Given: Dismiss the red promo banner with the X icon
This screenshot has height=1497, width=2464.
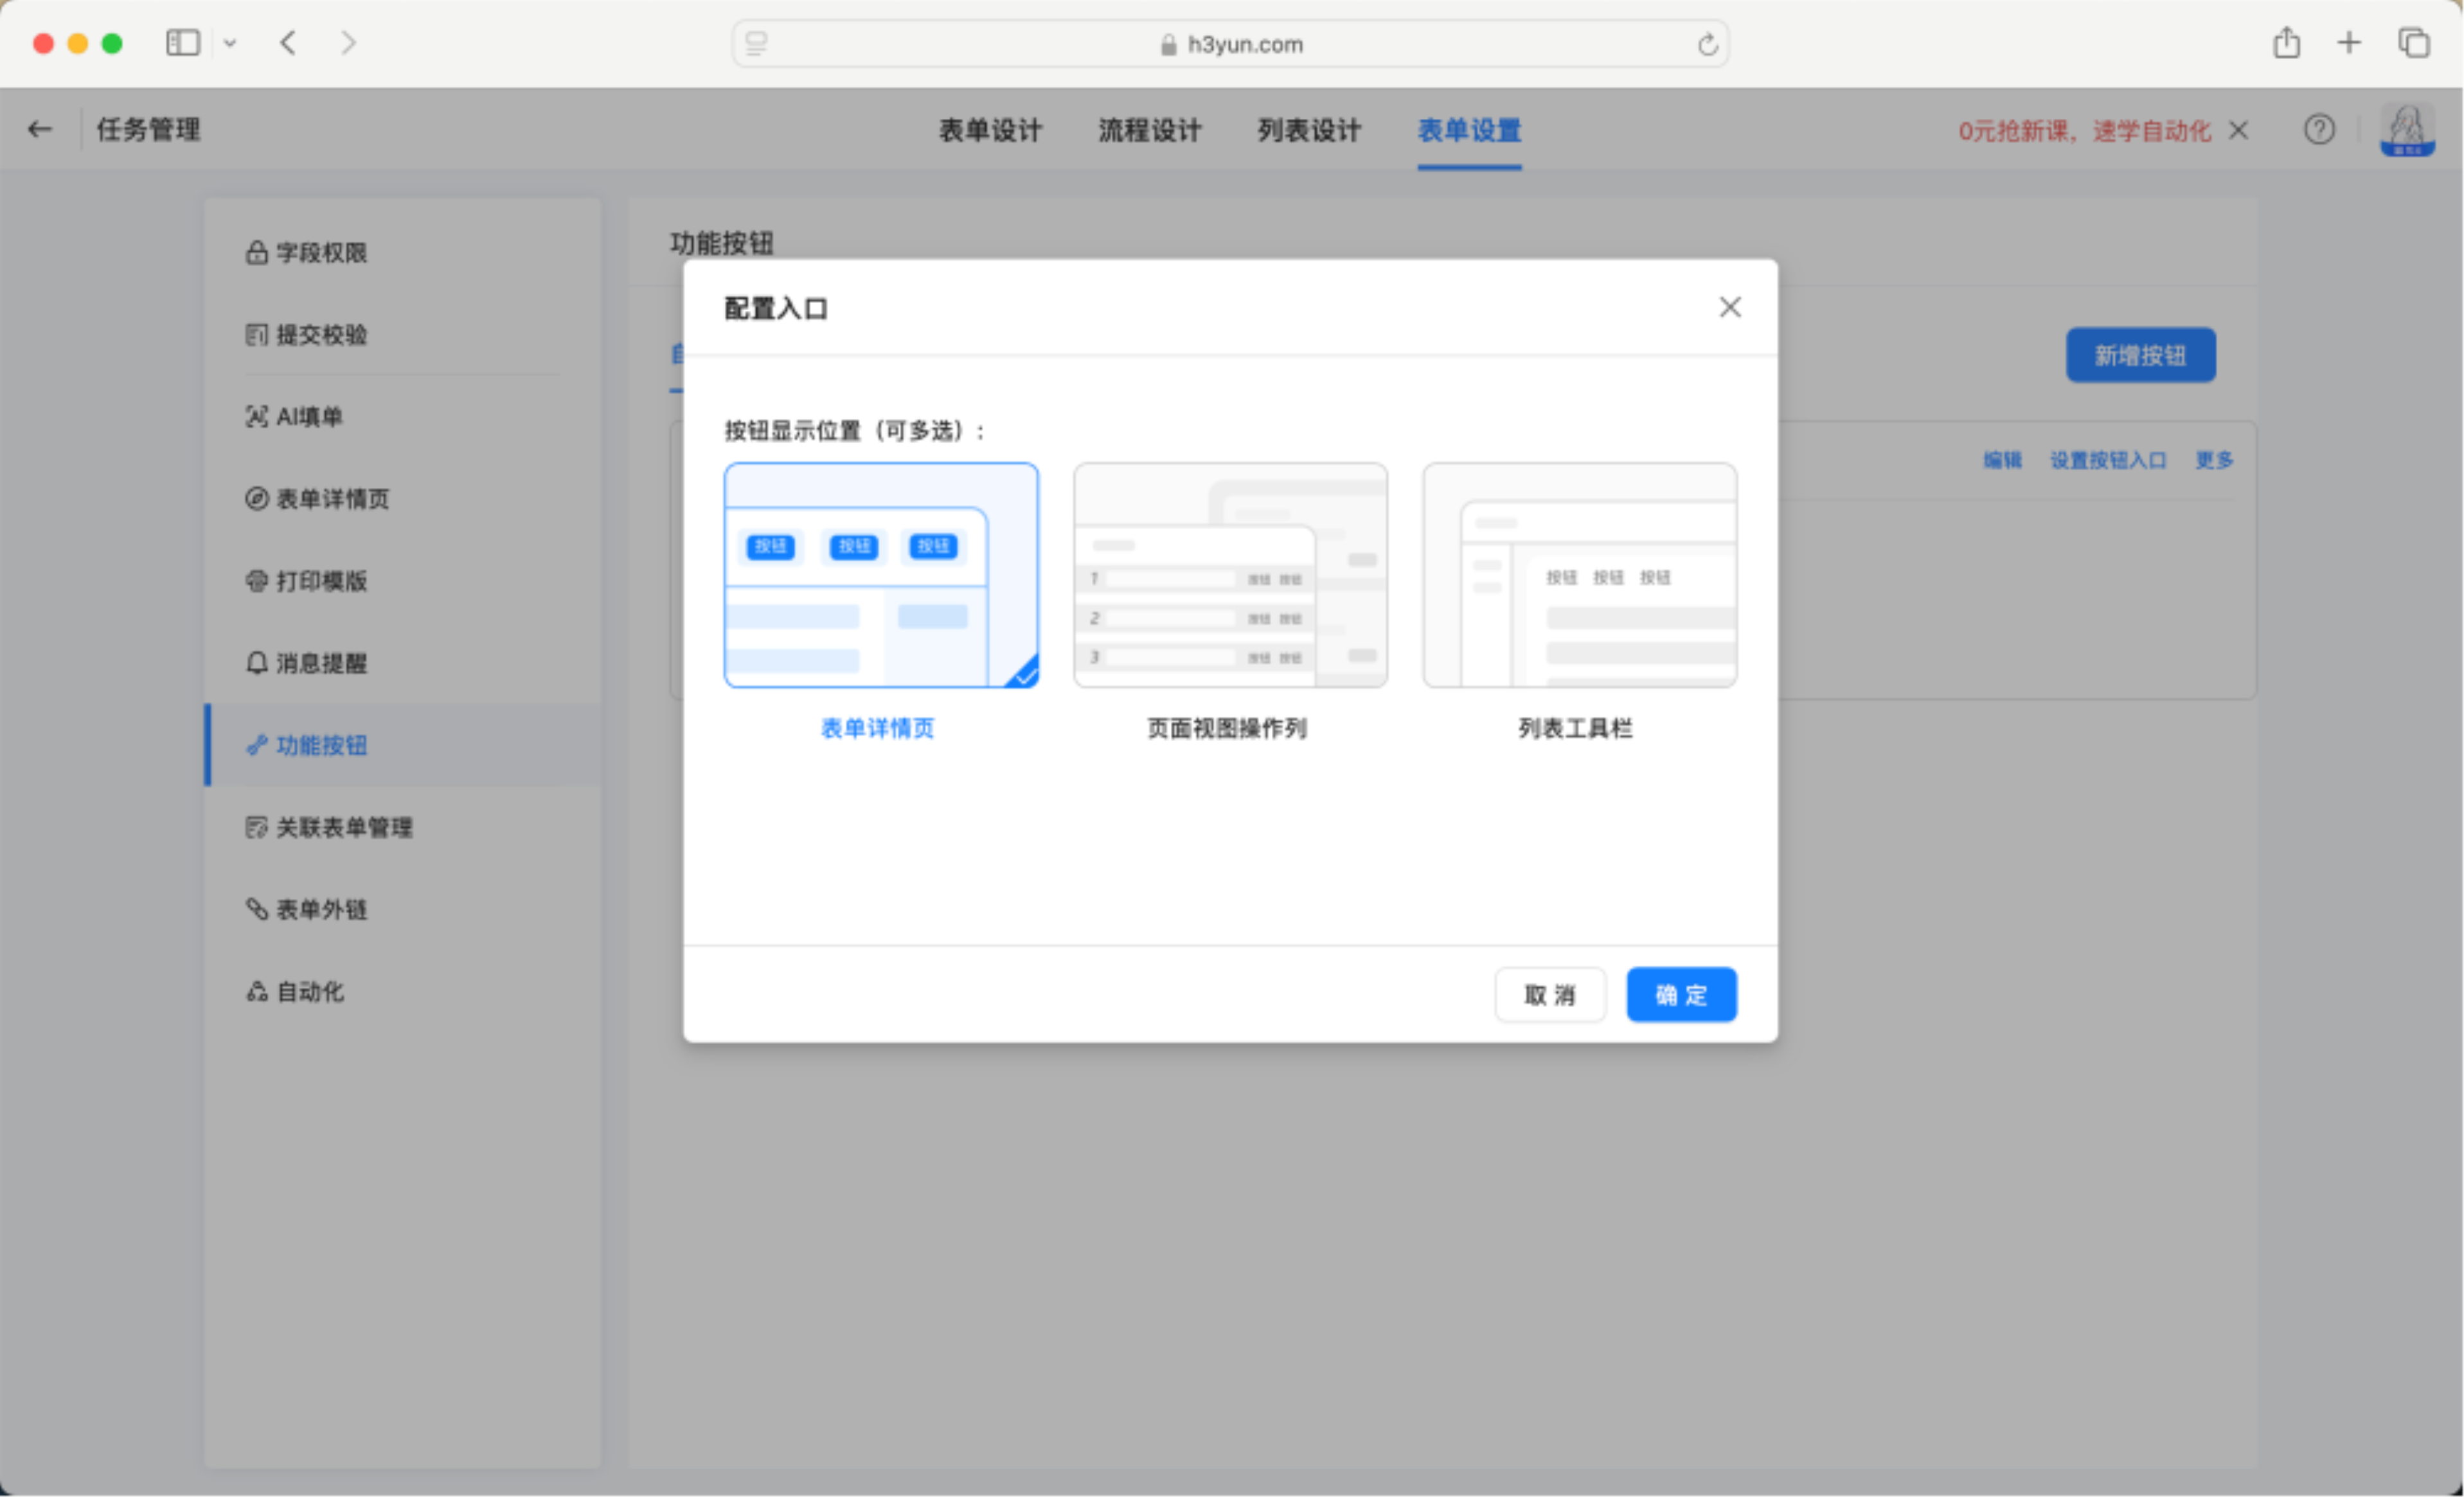Looking at the screenshot, I should tap(2239, 131).
